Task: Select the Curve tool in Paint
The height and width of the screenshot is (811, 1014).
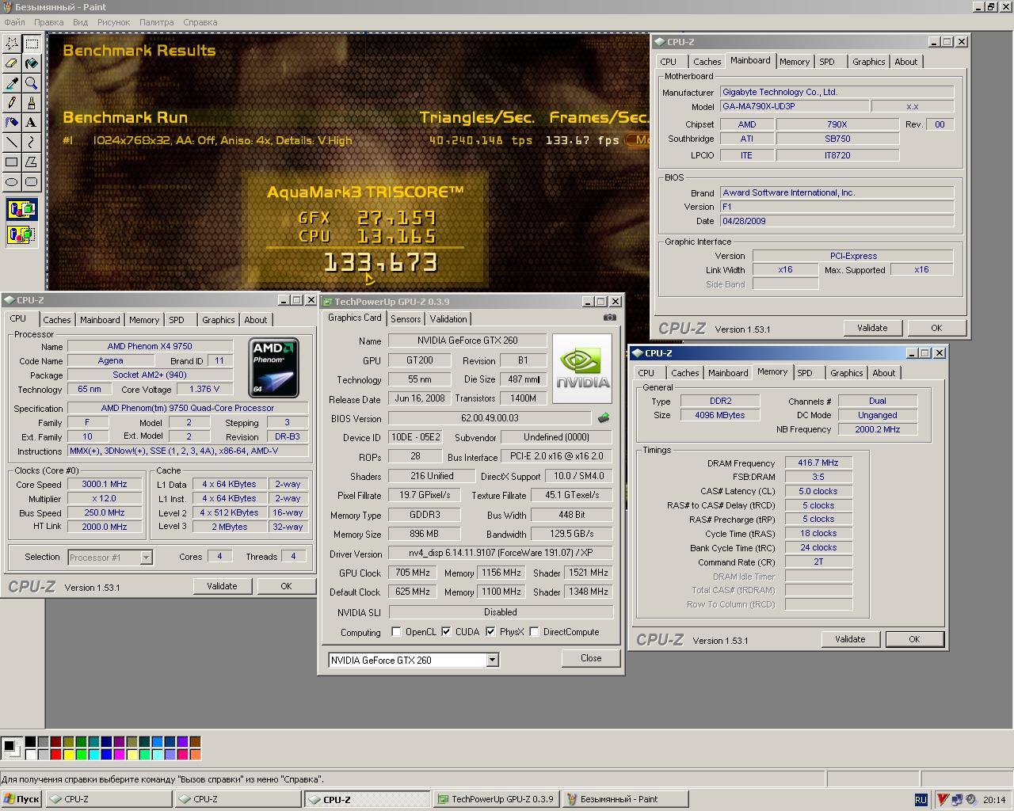Action: coord(32,143)
